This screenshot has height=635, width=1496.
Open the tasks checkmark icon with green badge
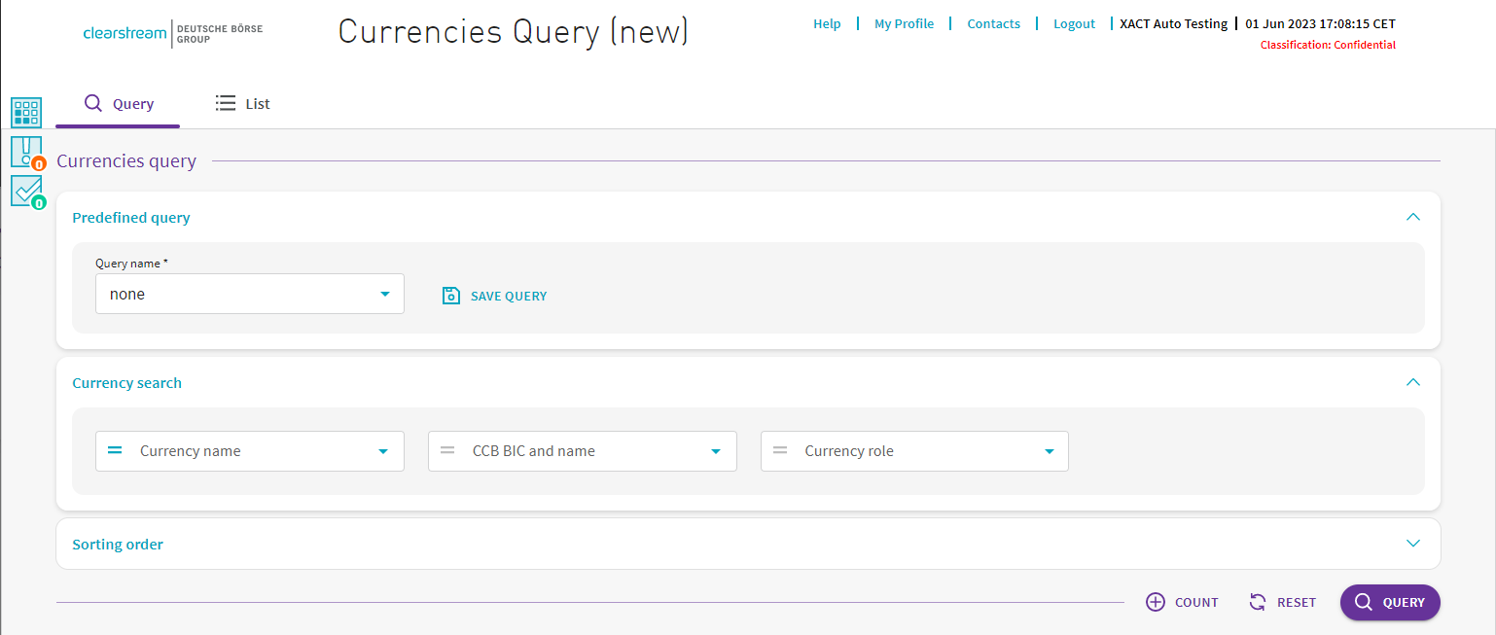pos(27,193)
